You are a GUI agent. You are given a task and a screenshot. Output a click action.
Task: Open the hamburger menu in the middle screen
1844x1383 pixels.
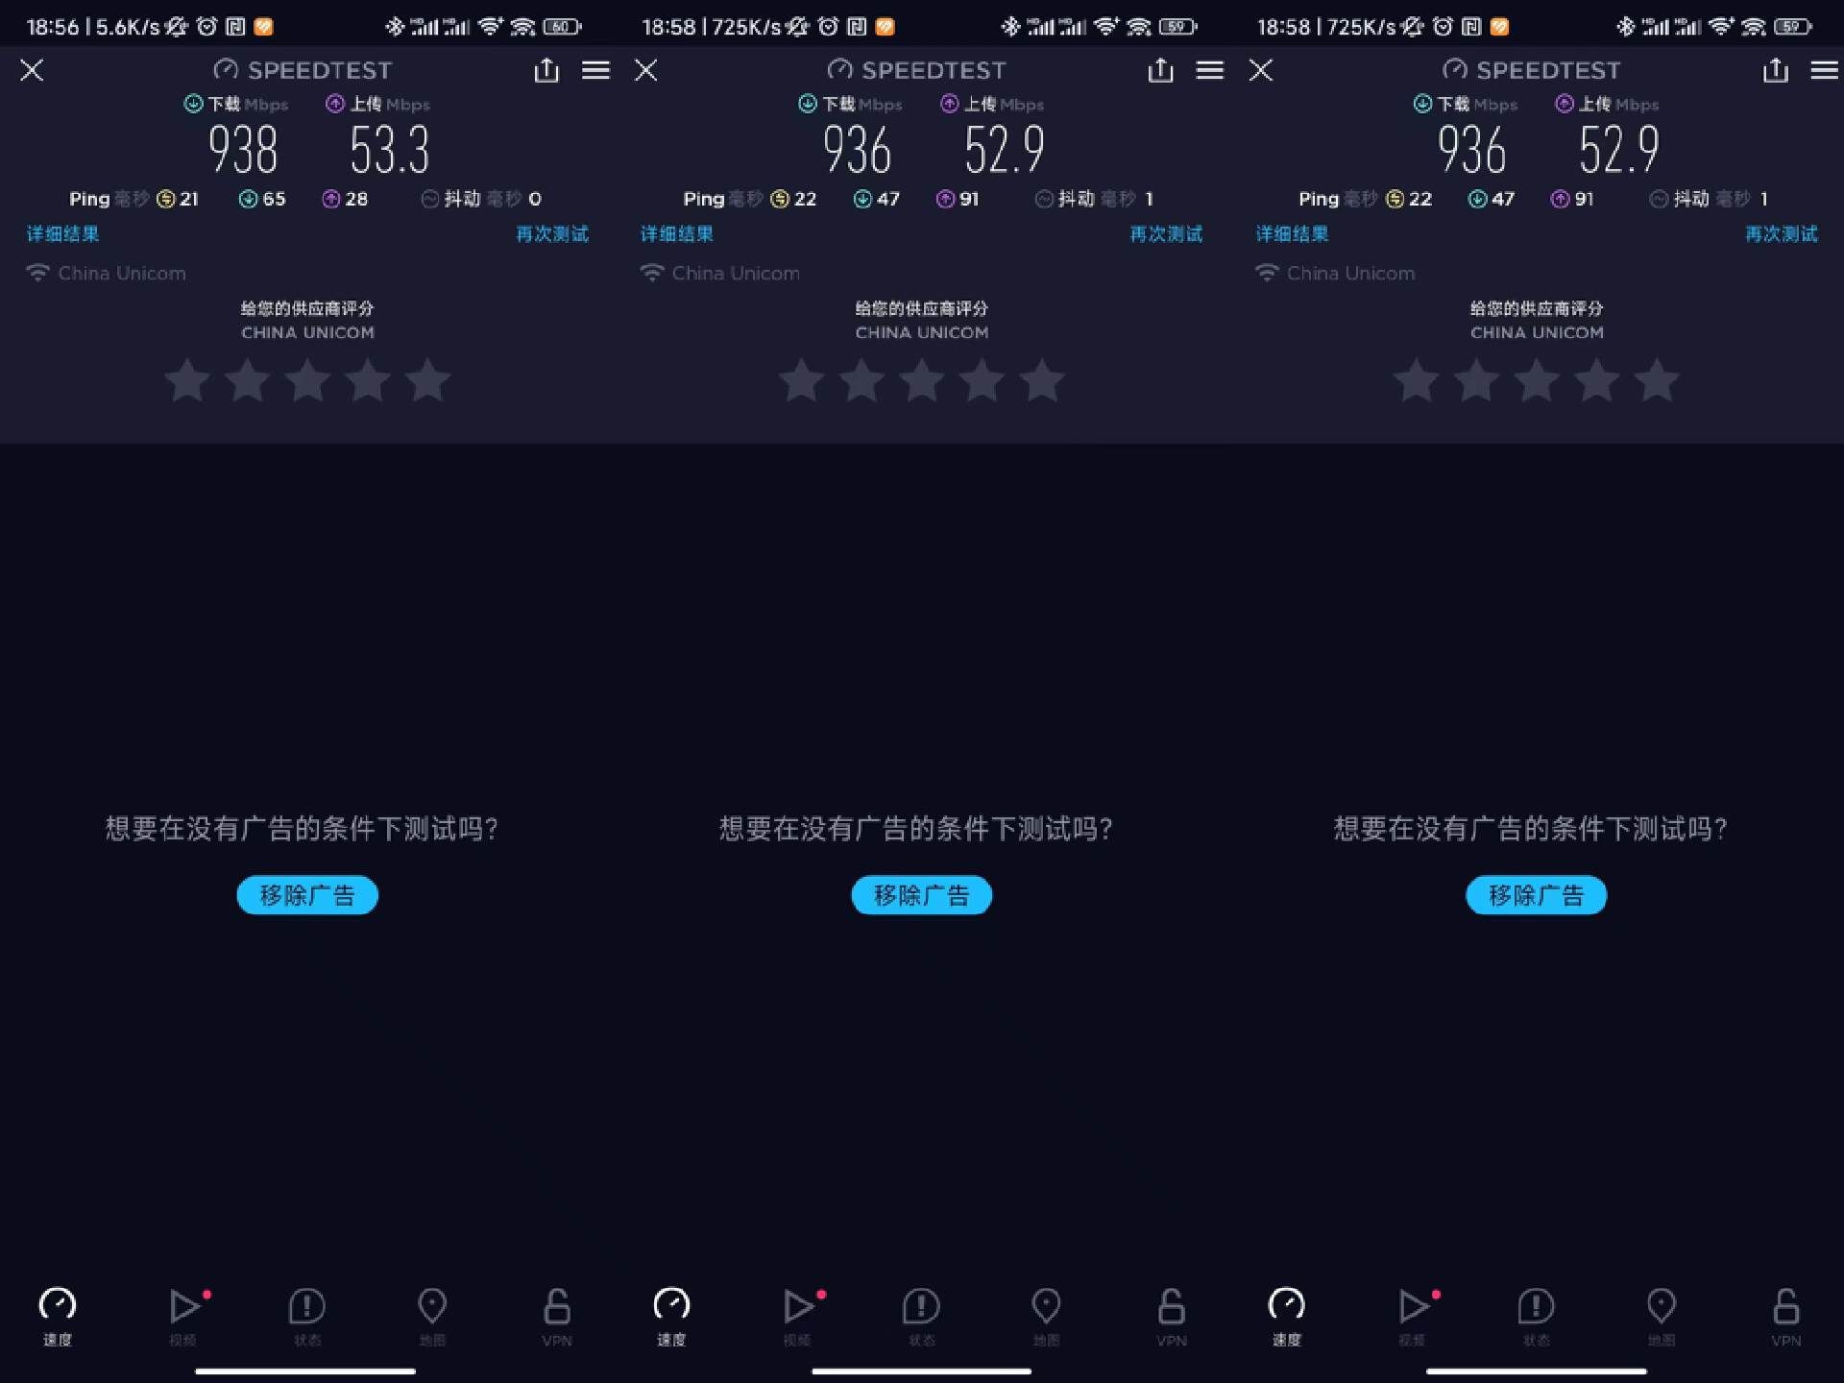click(x=1210, y=70)
